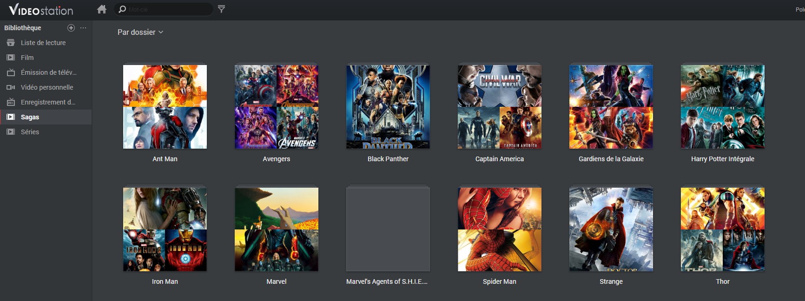Click the Strange title label
Screen dimensions: 805x301
pyautogui.click(x=611, y=281)
